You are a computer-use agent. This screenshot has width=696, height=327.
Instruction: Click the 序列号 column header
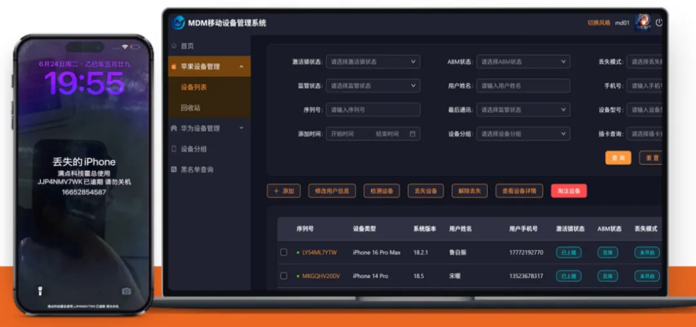(305, 229)
